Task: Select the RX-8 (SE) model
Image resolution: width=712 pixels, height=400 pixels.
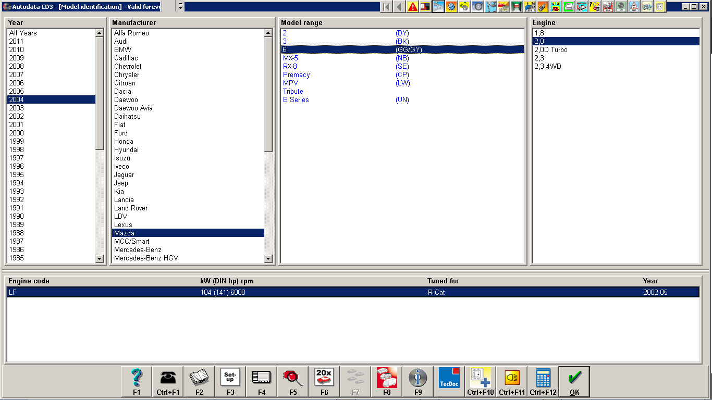Action: pyautogui.click(x=402, y=66)
